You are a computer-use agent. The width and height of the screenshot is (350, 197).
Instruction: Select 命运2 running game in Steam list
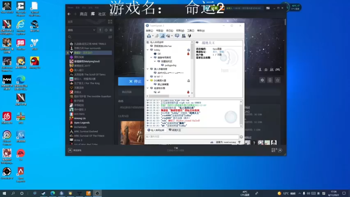pyautogui.click(x=90, y=53)
